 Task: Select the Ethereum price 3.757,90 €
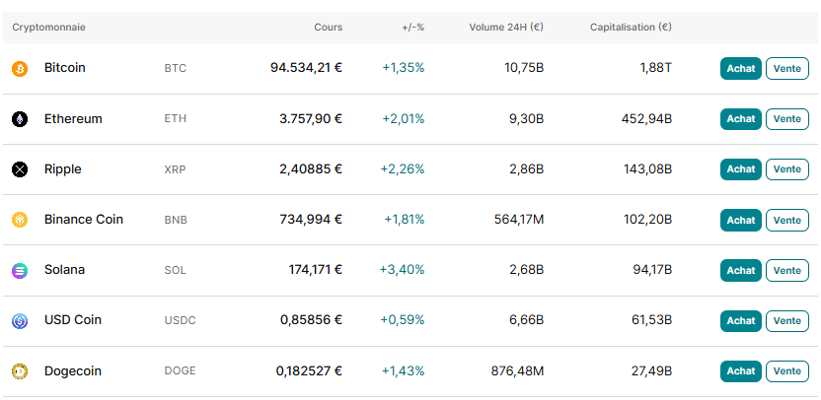point(311,118)
